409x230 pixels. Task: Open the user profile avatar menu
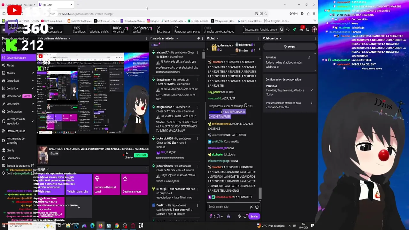[x=314, y=29]
